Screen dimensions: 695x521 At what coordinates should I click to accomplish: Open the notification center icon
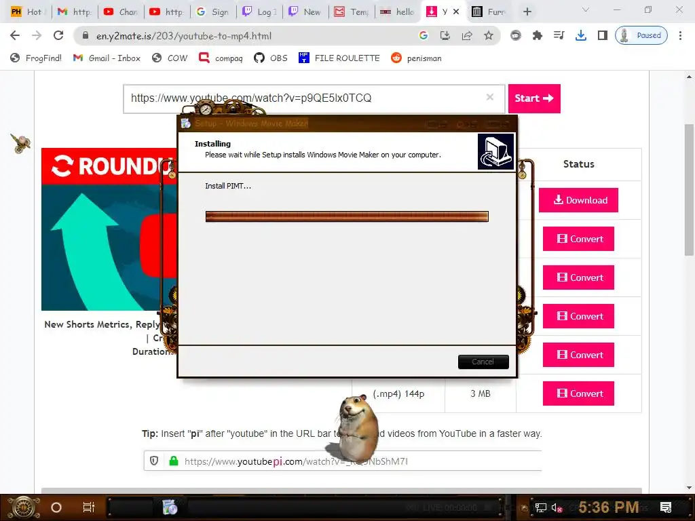point(666,507)
